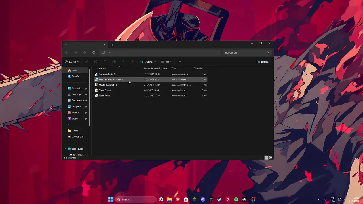363x204 pixels.
Task: Open Documentos quick access folder
Action: pos(76,101)
